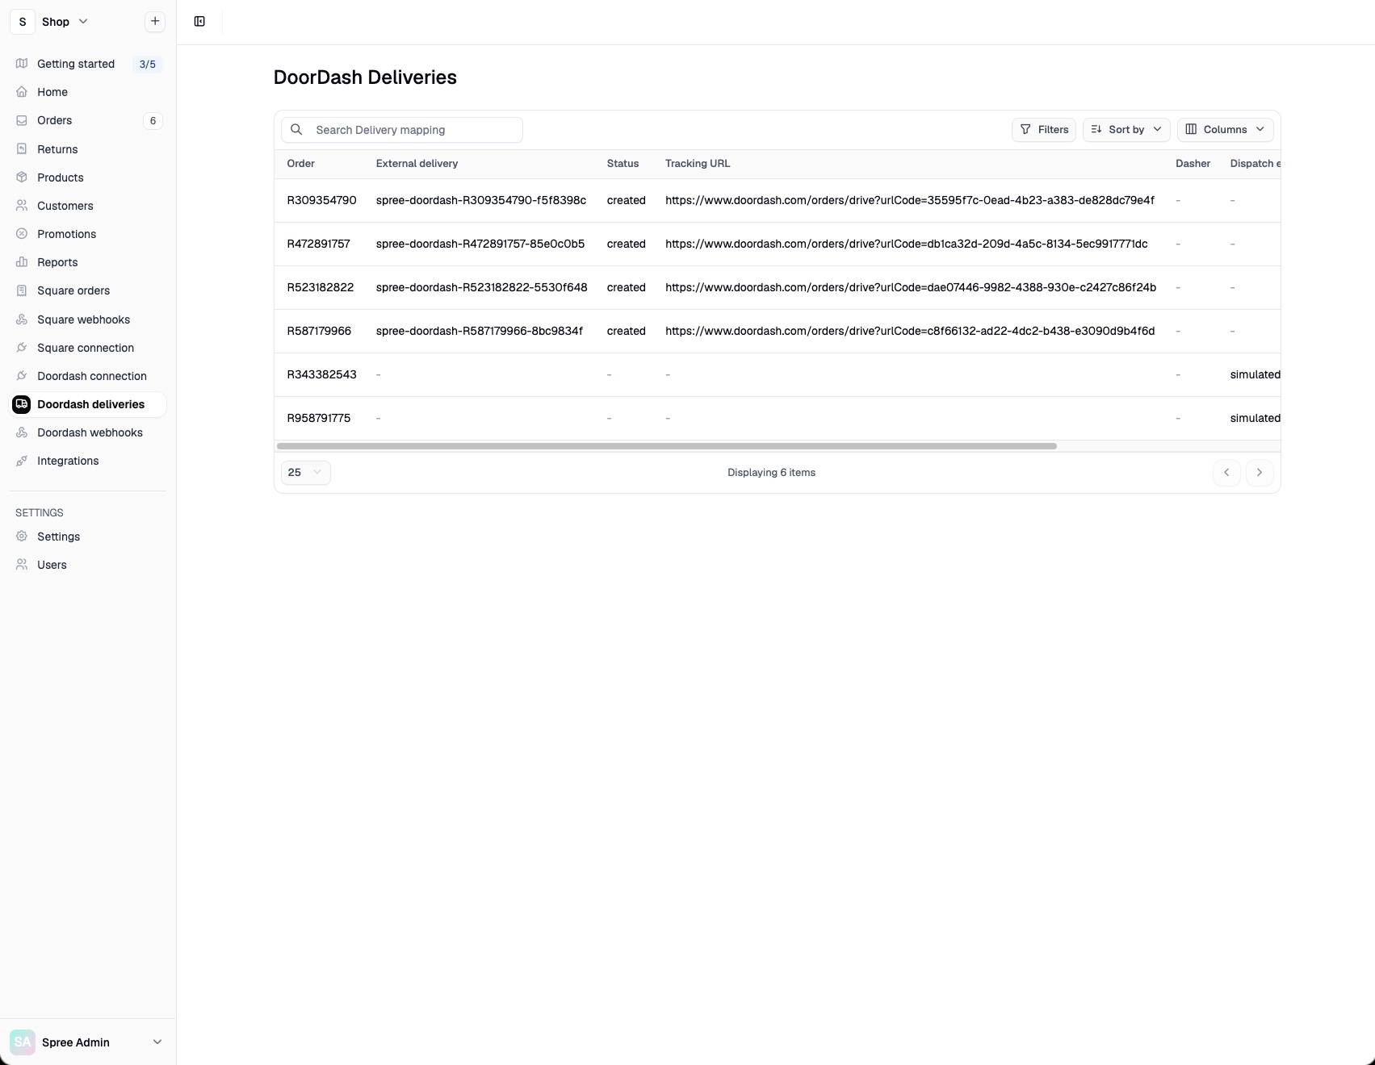Click the Square connection plug icon
The height and width of the screenshot is (1065, 1375).
coord(22,348)
